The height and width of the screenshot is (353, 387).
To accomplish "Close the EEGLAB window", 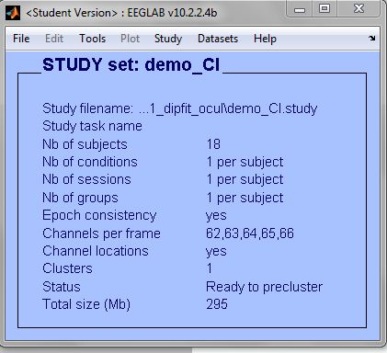I will (x=359, y=9).
